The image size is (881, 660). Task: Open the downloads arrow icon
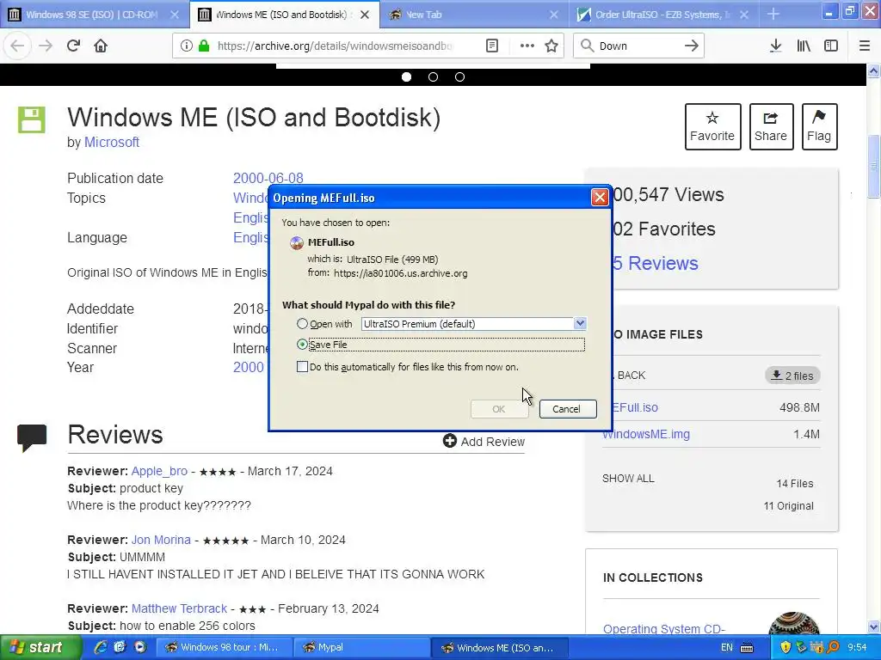pos(775,46)
